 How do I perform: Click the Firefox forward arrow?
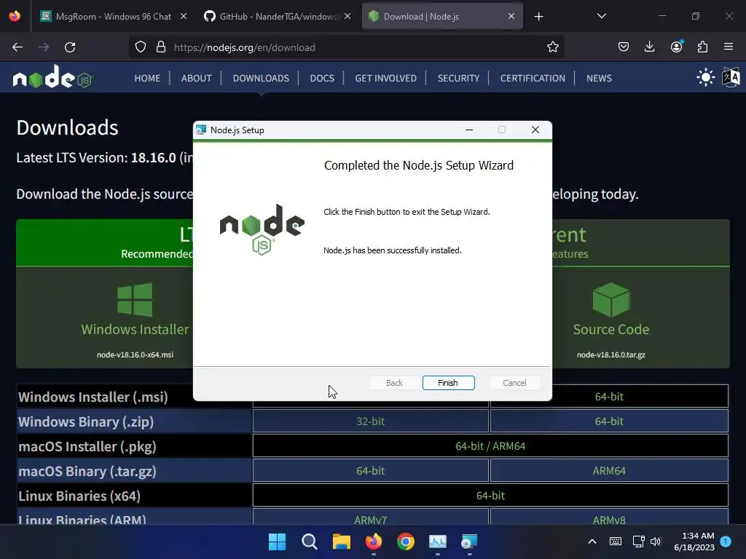click(x=44, y=47)
